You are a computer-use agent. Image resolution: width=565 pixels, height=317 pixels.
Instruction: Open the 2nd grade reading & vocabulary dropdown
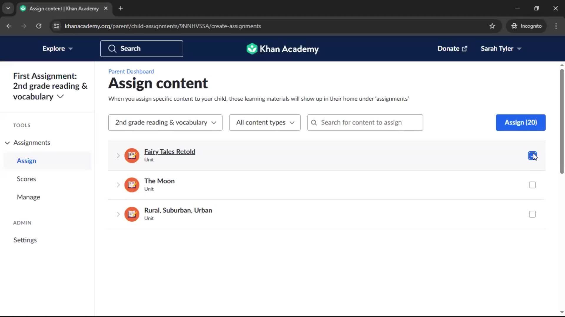165,123
